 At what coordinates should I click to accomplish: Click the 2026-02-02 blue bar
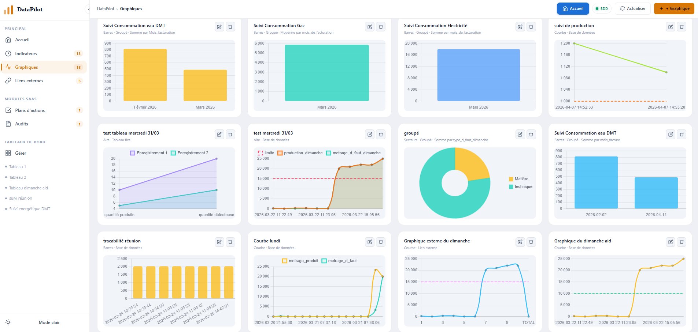pos(596,182)
